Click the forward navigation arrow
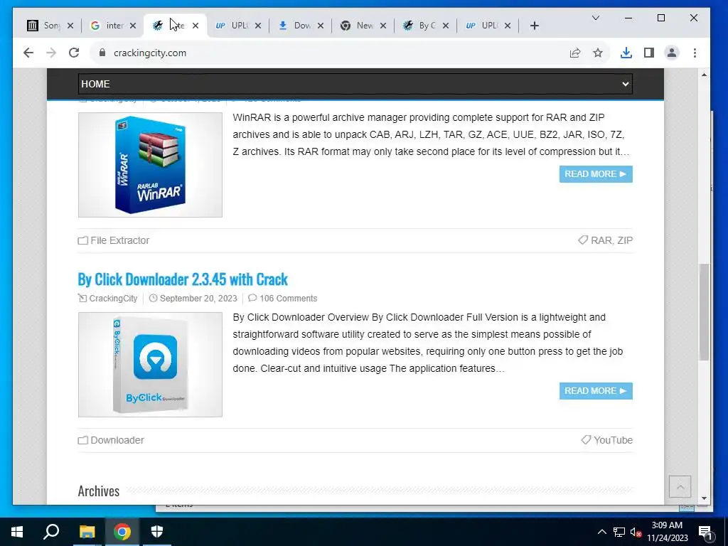The width and height of the screenshot is (728, 546). point(51,53)
